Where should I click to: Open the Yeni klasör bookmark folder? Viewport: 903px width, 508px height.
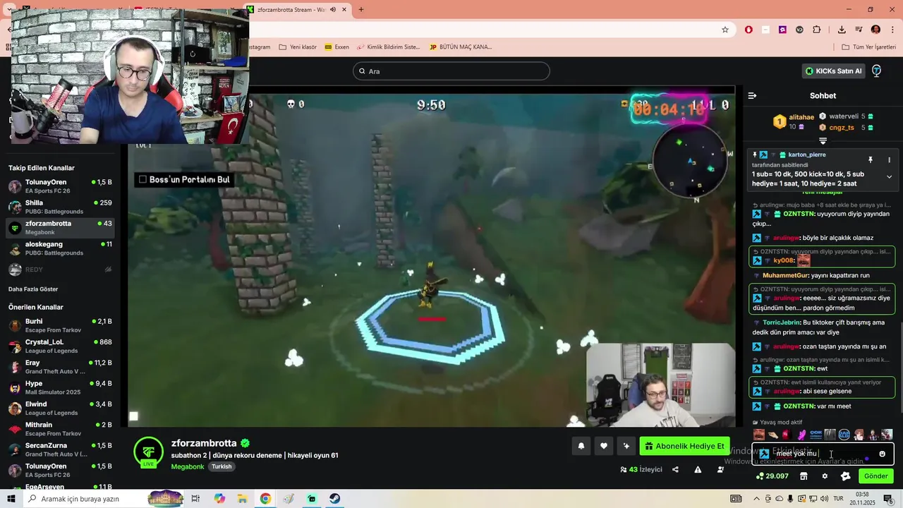click(298, 47)
